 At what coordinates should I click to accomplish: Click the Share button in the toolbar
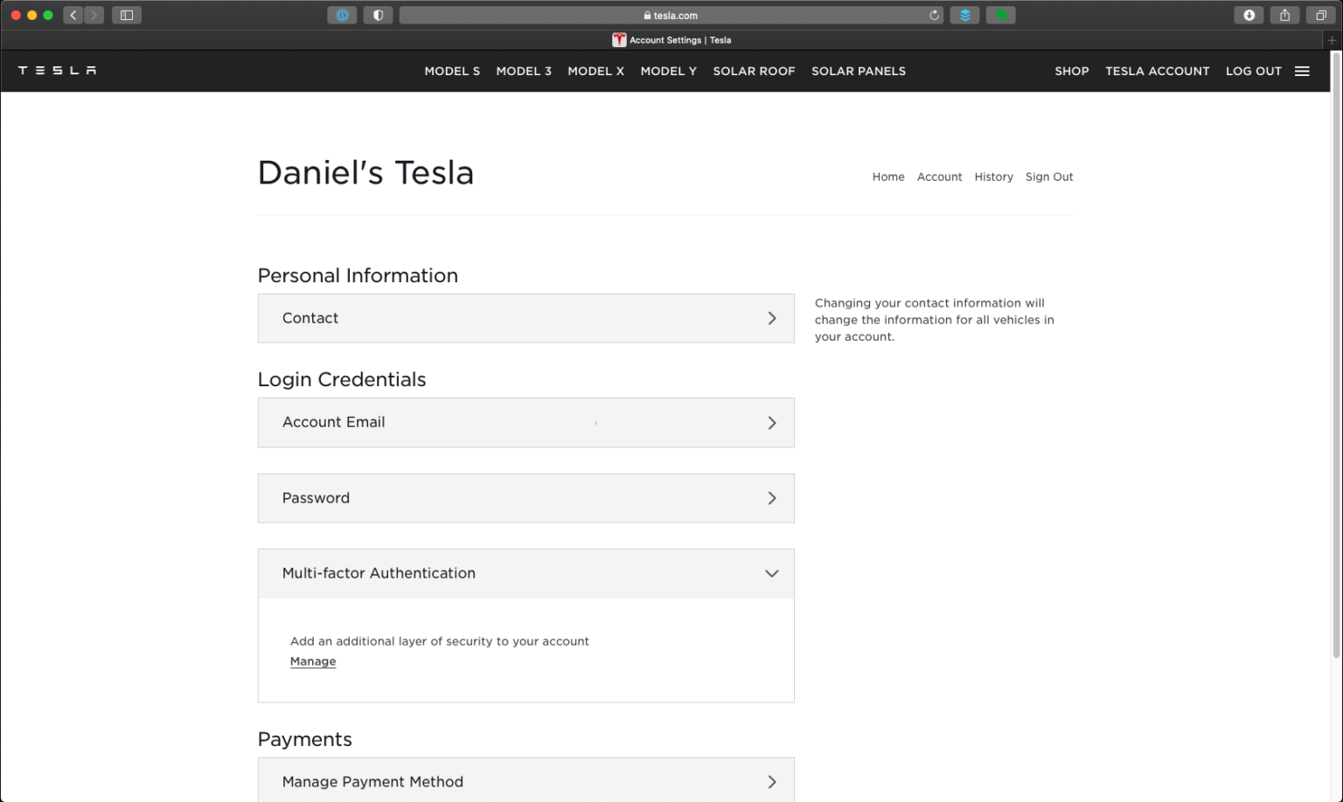[x=1284, y=15]
